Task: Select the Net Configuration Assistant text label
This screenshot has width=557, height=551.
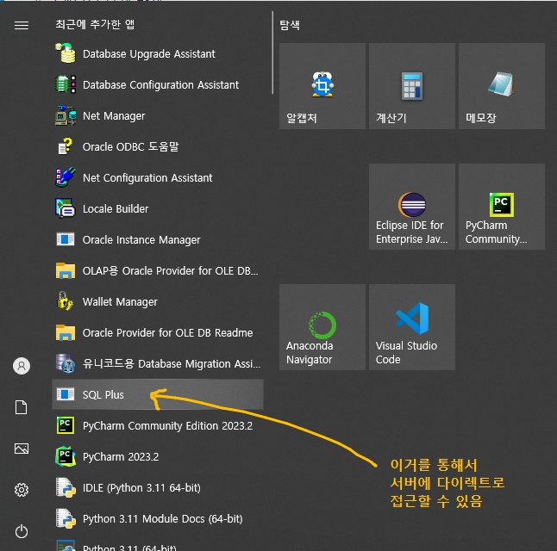Action: (x=147, y=177)
